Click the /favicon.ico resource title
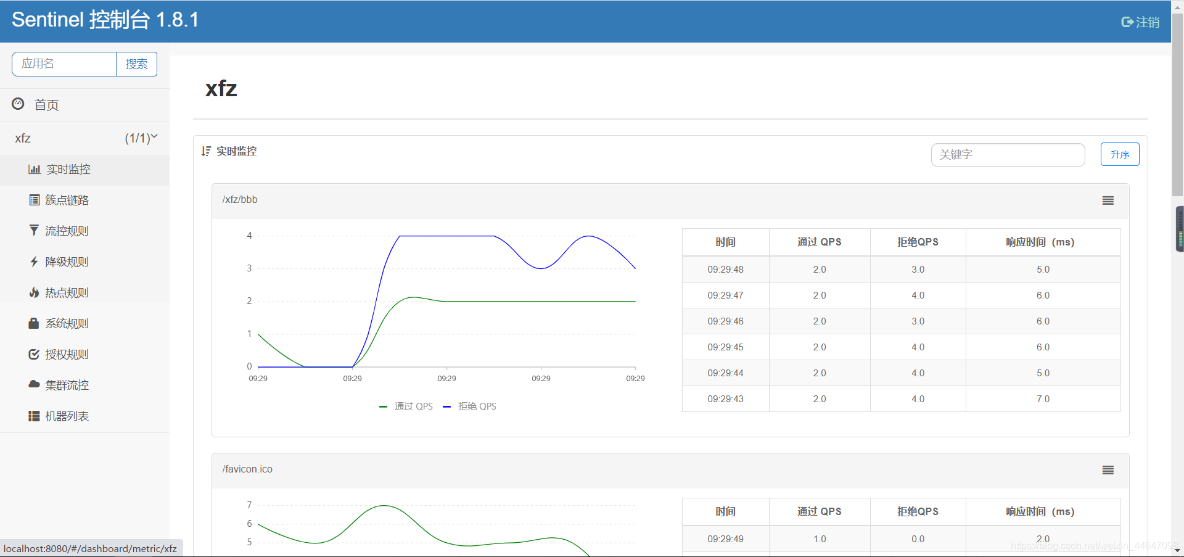This screenshot has width=1184, height=557. [247, 469]
